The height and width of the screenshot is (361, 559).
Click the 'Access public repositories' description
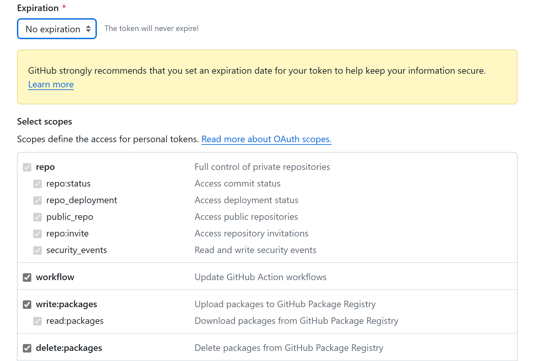click(x=246, y=217)
